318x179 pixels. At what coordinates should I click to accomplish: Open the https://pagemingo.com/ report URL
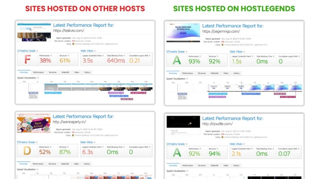(221, 31)
